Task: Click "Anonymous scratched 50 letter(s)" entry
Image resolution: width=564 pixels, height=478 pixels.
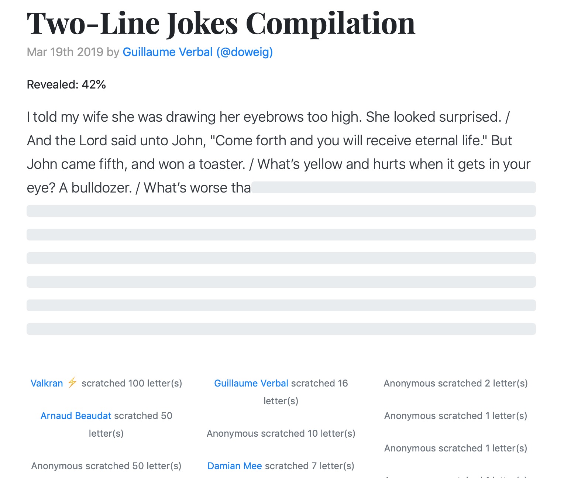Action: [x=106, y=466]
